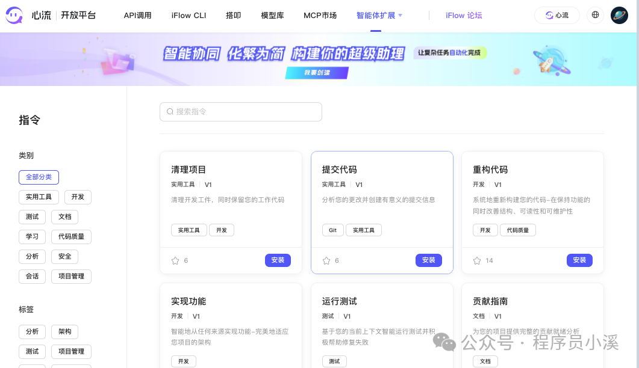Screen dimensions: 639x368
Task: Click the 心流 pill button top-right
Action: [556, 15]
